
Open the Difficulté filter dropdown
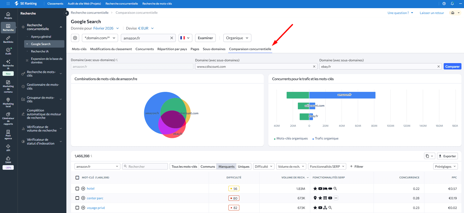tap(264, 166)
